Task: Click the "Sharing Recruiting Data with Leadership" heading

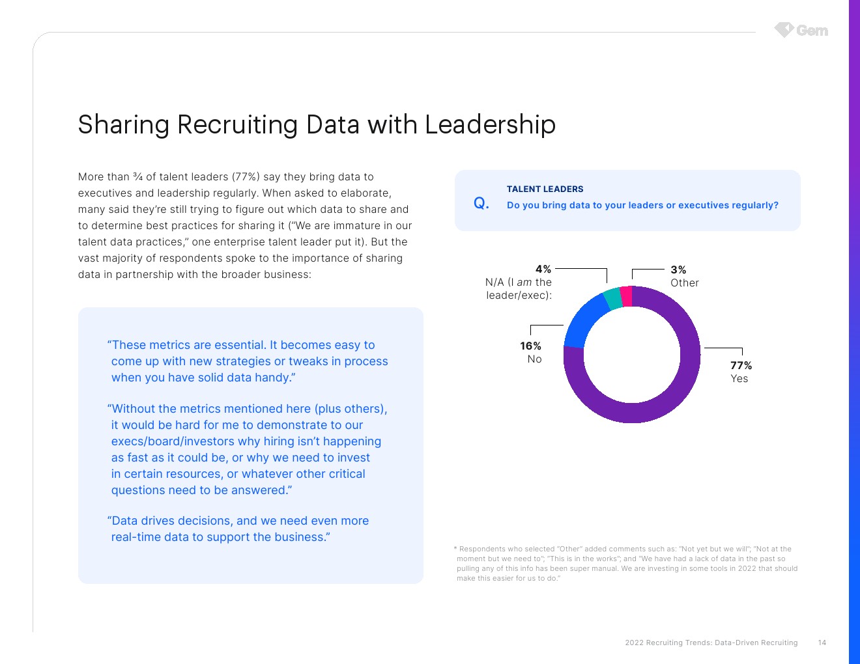Action: [317, 124]
